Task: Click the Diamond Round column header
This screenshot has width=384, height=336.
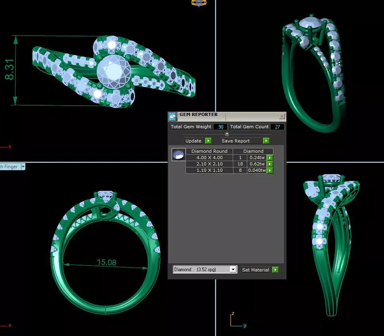Action: coord(209,151)
